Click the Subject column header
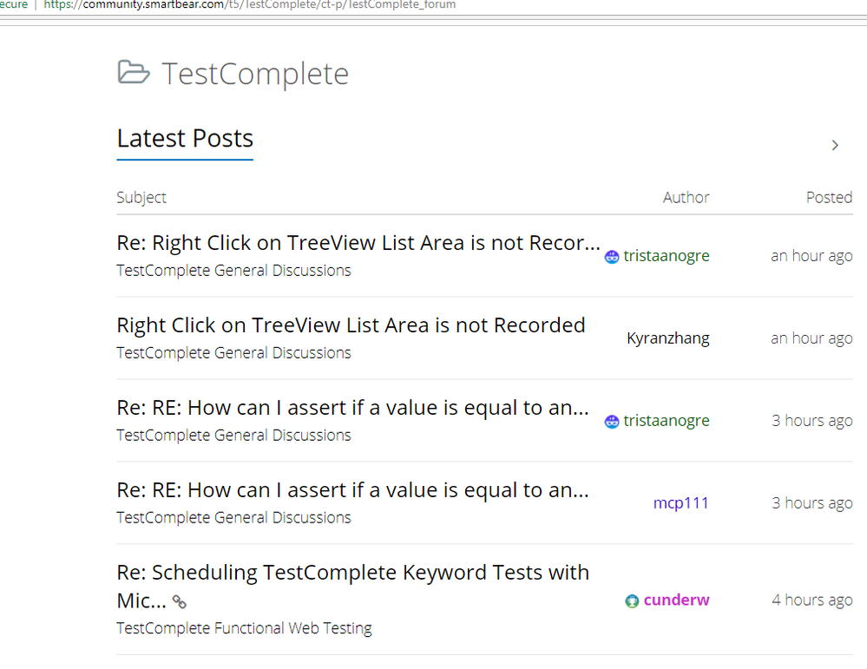The image size is (867, 669). tap(141, 197)
